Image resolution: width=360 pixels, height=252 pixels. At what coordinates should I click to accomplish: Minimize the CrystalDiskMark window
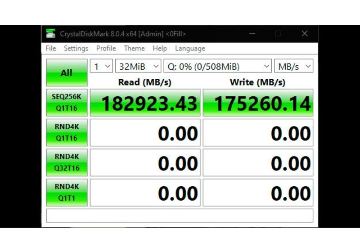tap(252, 33)
